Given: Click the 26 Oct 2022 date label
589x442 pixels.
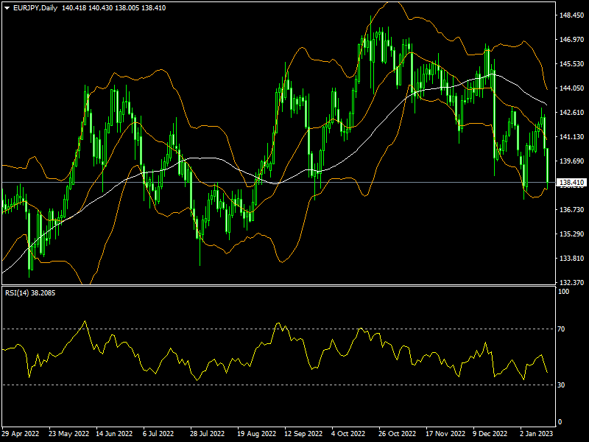Looking at the screenshot, I should (397, 434).
